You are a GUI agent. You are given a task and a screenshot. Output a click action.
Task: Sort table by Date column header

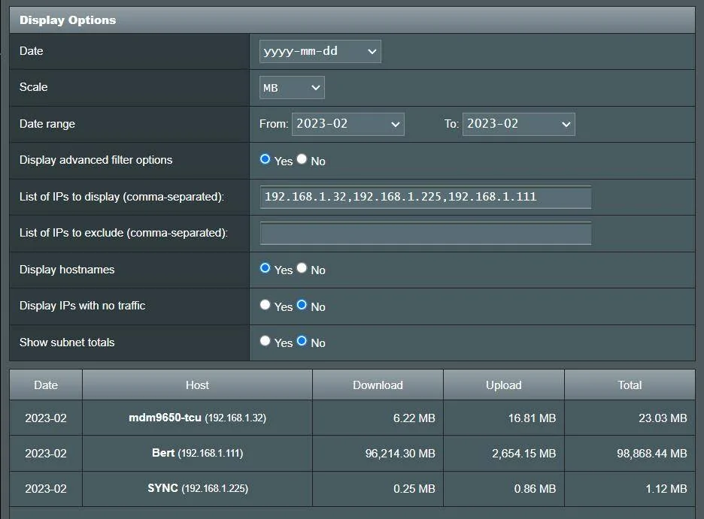click(x=46, y=385)
